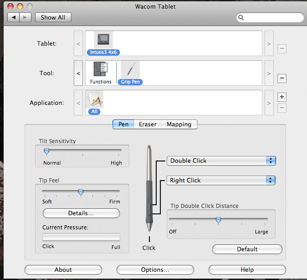
Task: Click the 'Soft' tip feel label
Action: pos(47,202)
